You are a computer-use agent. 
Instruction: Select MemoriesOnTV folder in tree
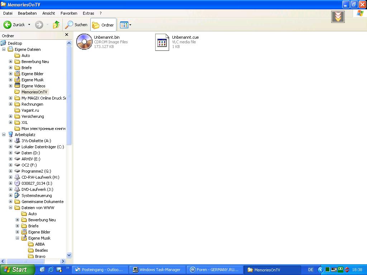[x=34, y=92]
